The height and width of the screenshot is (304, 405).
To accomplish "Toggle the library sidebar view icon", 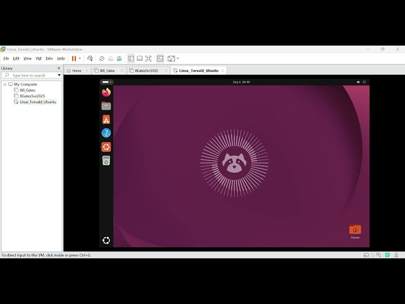I will tap(131, 59).
